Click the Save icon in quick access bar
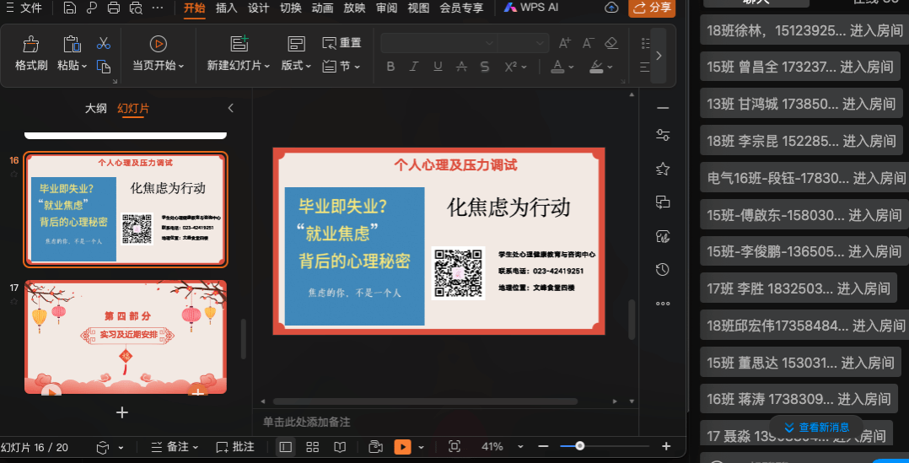The height and width of the screenshot is (463, 909). coord(69,8)
